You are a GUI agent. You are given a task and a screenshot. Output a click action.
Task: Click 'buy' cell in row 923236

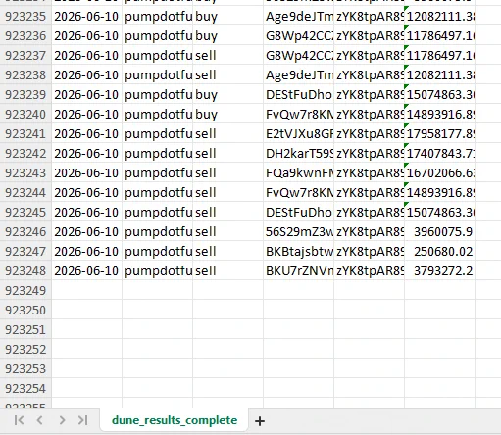pyautogui.click(x=227, y=35)
